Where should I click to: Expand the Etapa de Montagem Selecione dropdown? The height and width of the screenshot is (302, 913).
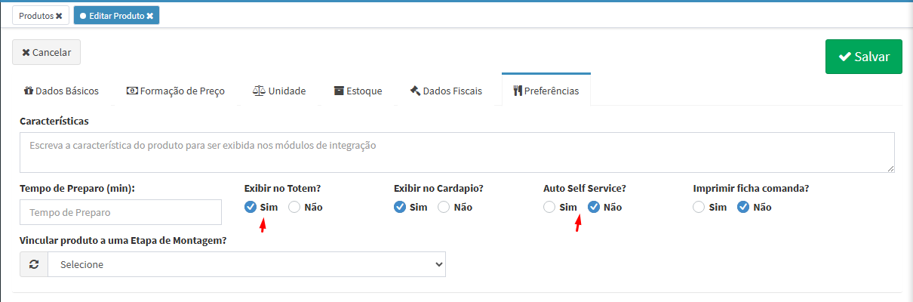[x=247, y=265]
